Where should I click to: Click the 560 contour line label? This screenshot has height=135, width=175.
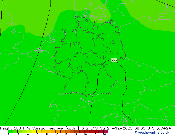tap(114, 60)
